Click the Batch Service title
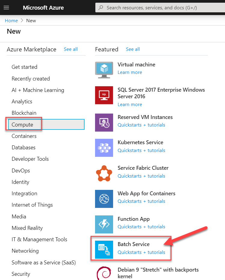 134,244
